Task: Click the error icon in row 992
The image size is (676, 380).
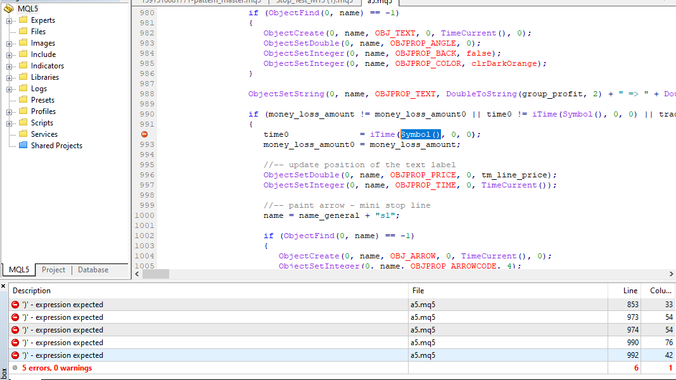Action: click(15, 355)
